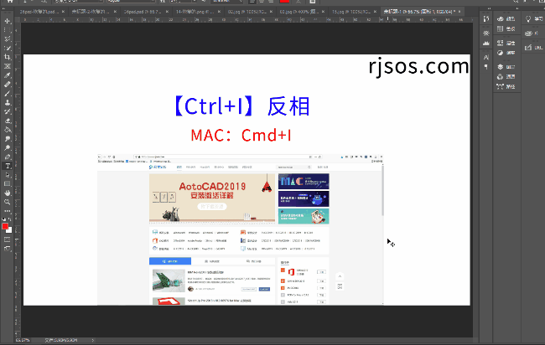Open the Color (颜色) panel
545x345 pixels.
coord(506,19)
